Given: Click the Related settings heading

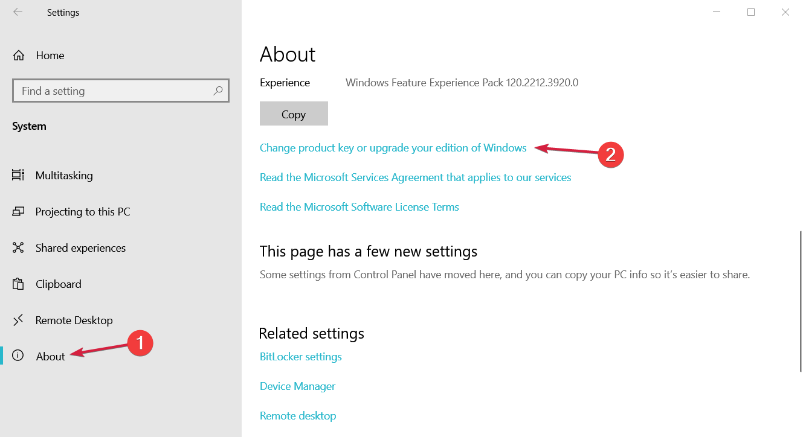Looking at the screenshot, I should coord(311,333).
